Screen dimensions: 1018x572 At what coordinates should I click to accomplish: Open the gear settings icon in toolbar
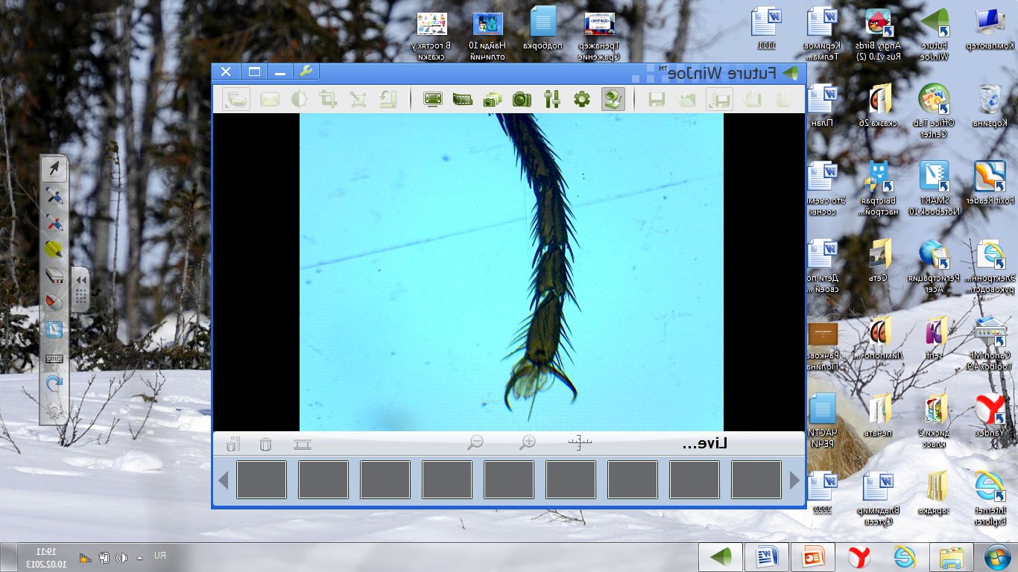(582, 99)
